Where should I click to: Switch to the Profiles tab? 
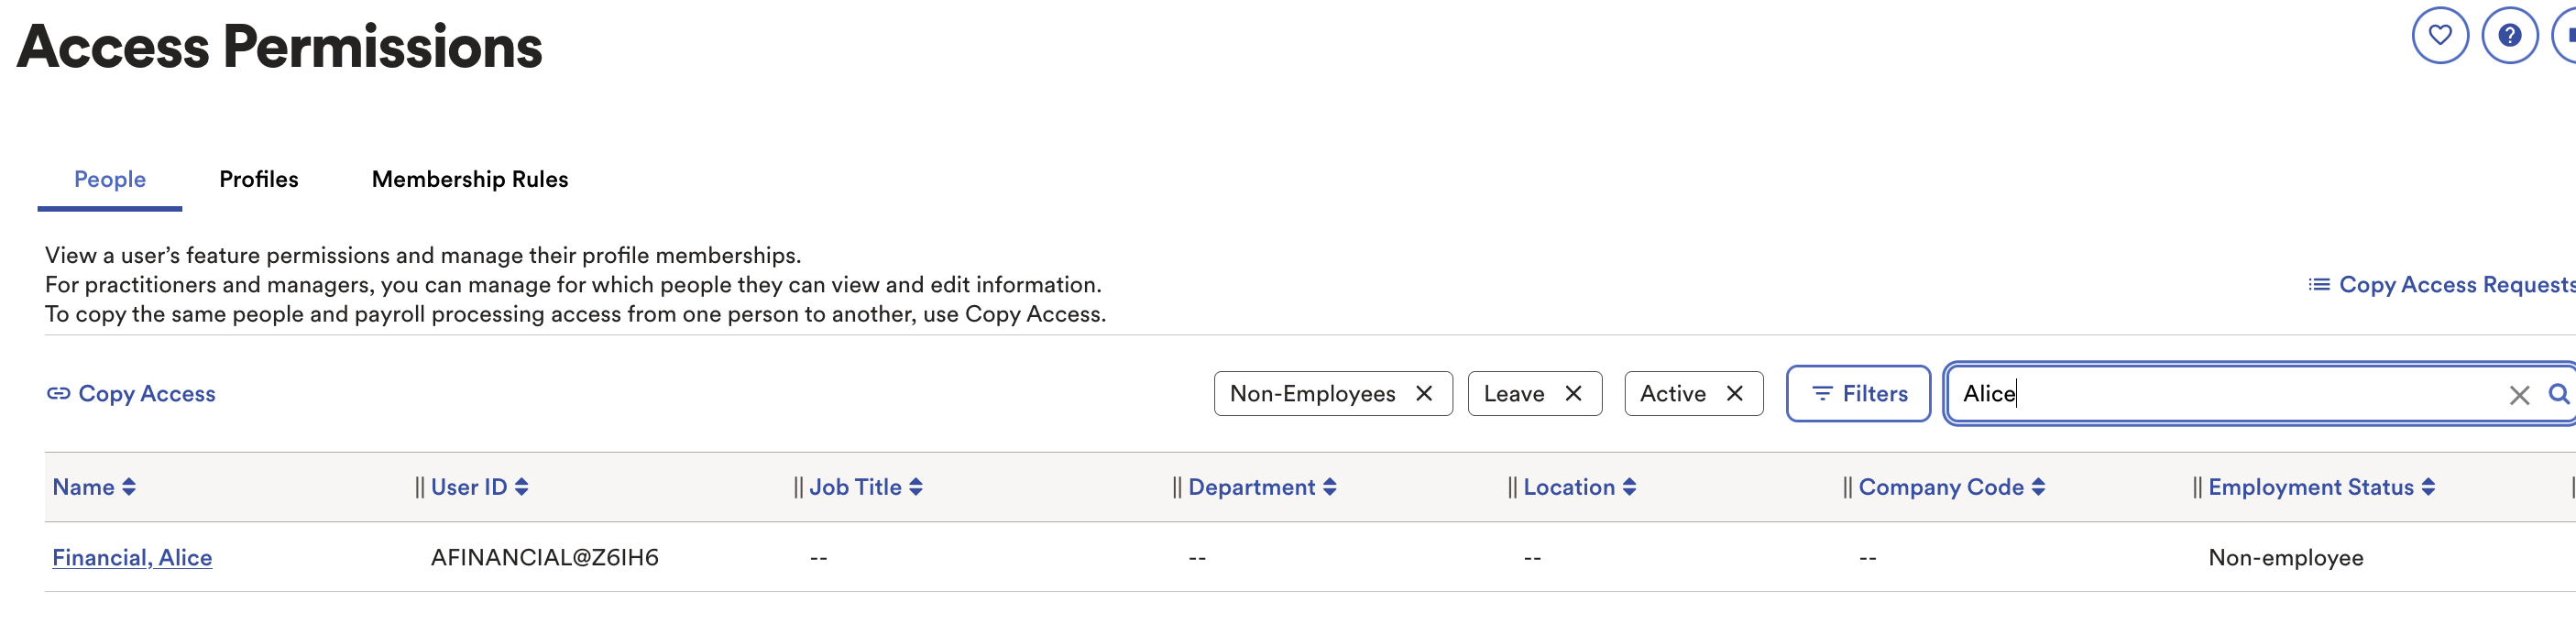pos(259,179)
